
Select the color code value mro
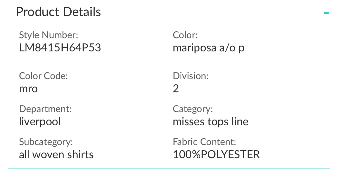point(28,89)
